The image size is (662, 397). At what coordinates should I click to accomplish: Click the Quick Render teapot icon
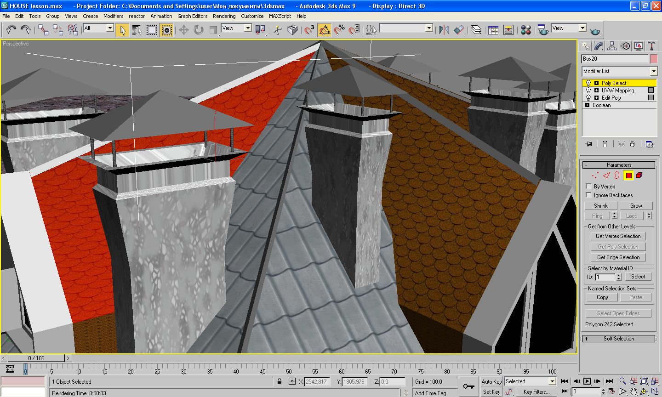595,31
